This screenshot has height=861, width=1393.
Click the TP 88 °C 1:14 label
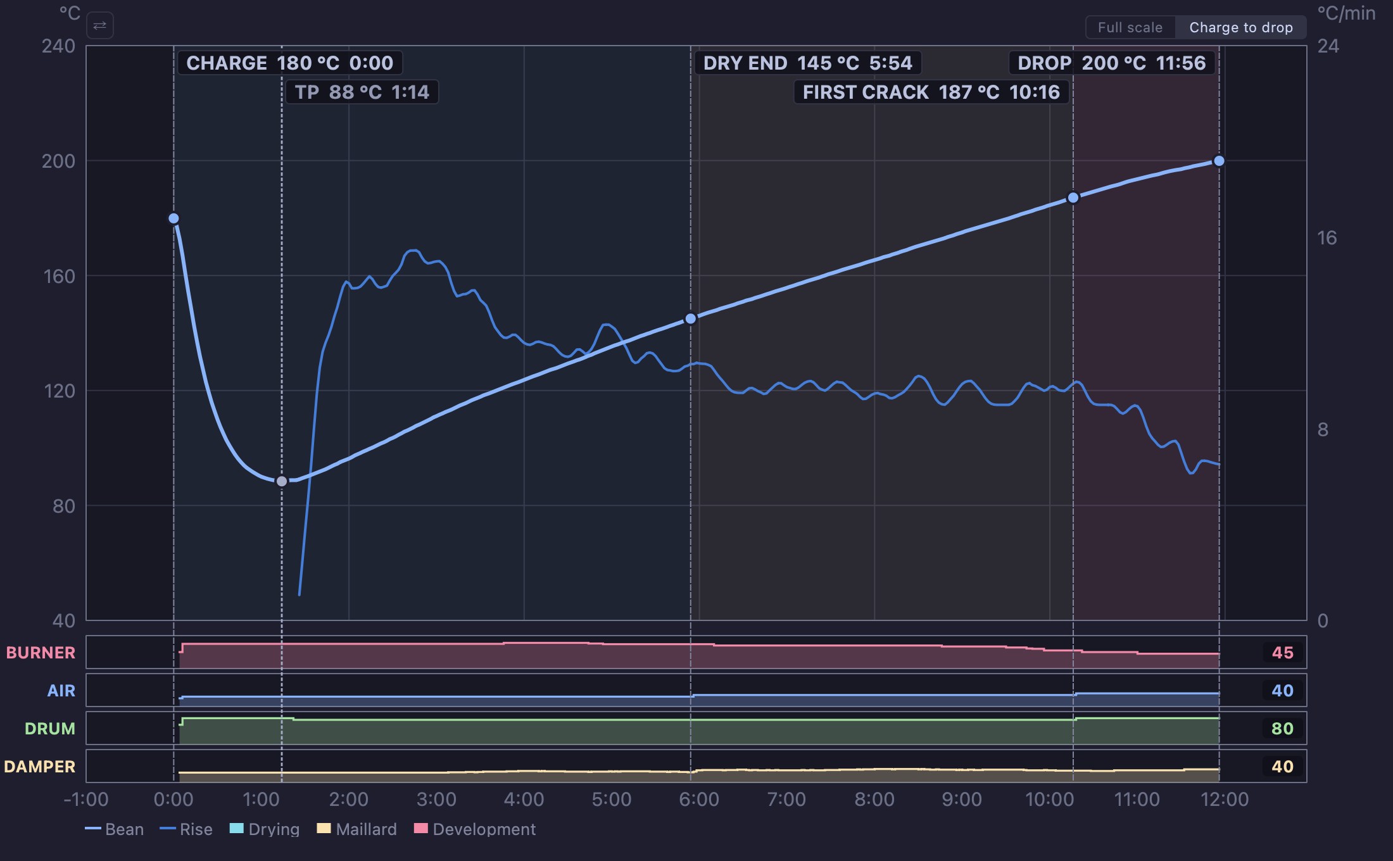click(x=362, y=92)
